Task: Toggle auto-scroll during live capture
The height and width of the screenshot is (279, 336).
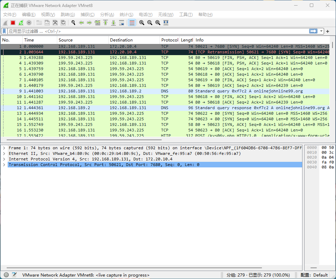Action: pos(122,23)
